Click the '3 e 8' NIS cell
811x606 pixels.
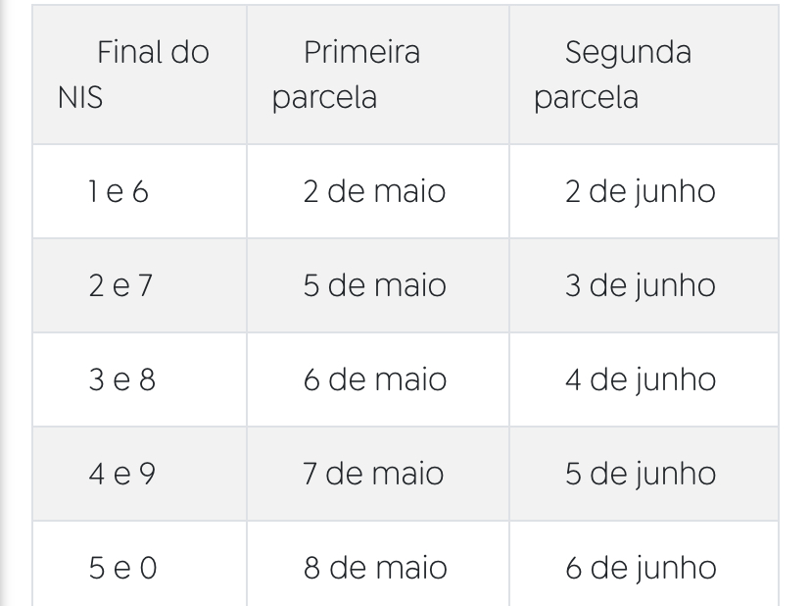tap(121, 379)
